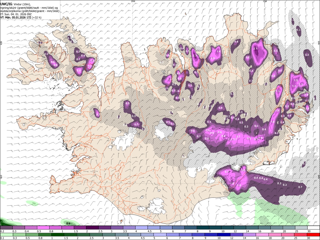
Task: Click the '10' label on the lower legend
Action: tap(219, 238)
